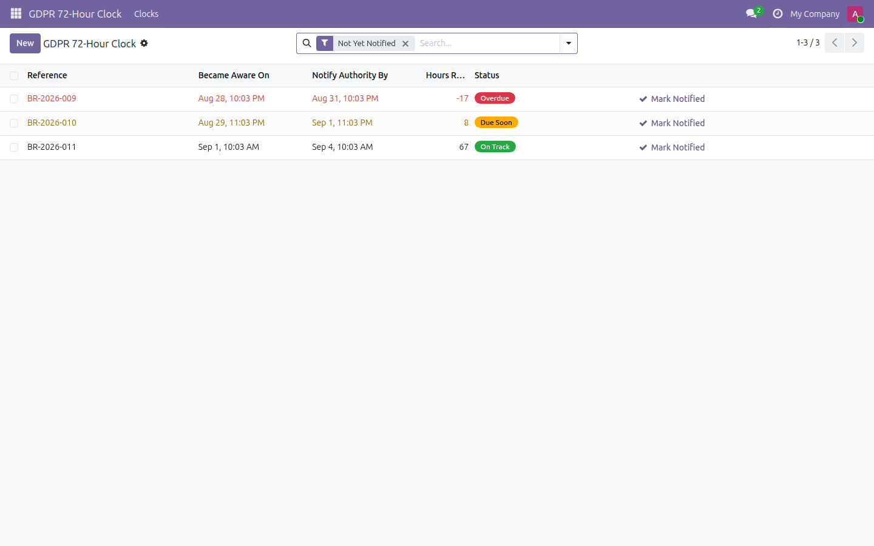The image size is (874, 546).
Task: Sort by Status column header
Action: tap(487, 75)
